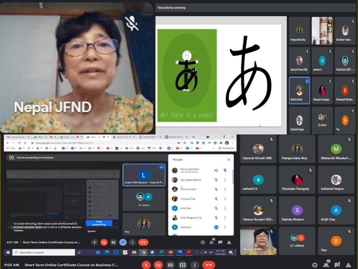Open more options in the 8:57 AM toolbar
Image resolution: width=358 pixels, height=269 pixels.
(133, 242)
